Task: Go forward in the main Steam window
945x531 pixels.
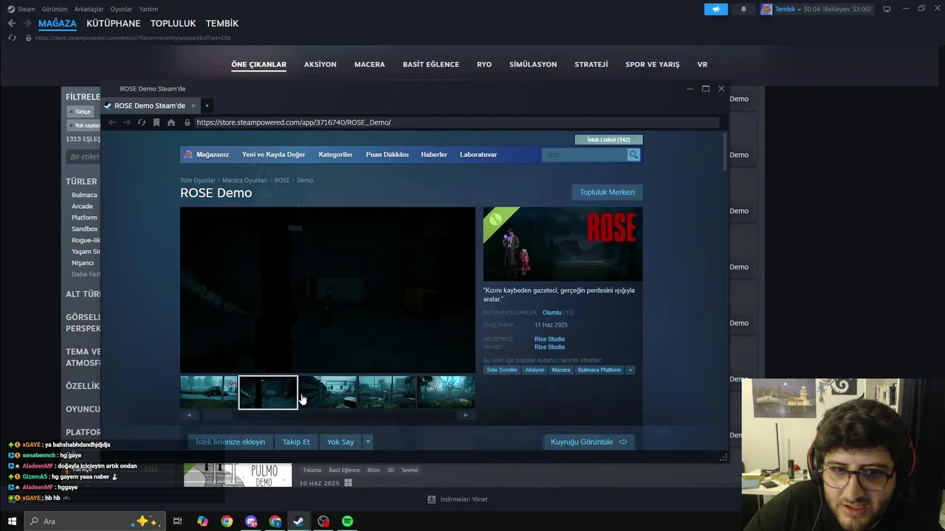Action: coord(27,24)
